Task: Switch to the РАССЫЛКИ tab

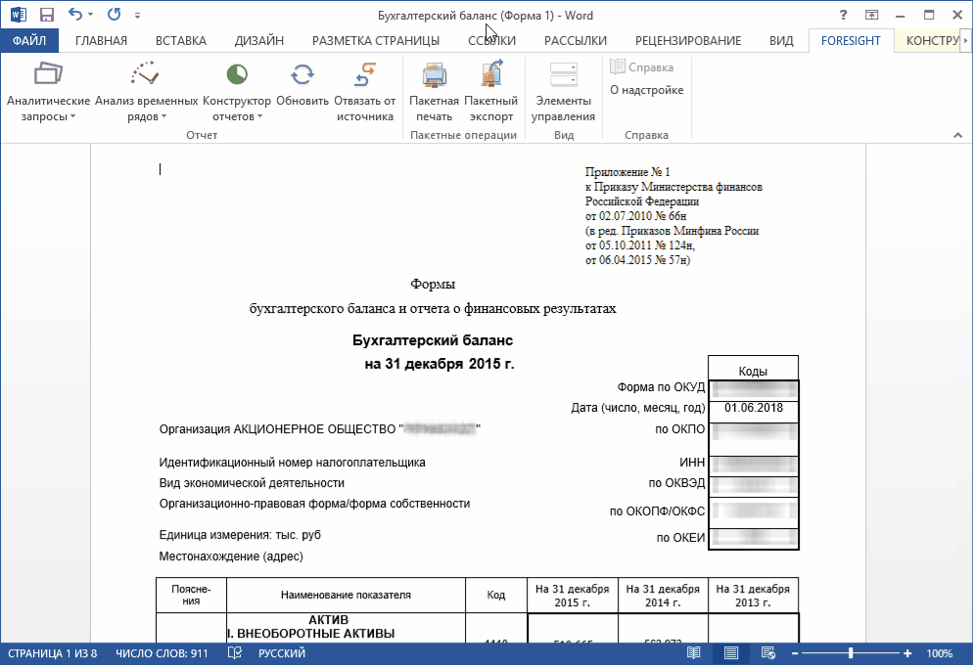Action: coord(576,41)
